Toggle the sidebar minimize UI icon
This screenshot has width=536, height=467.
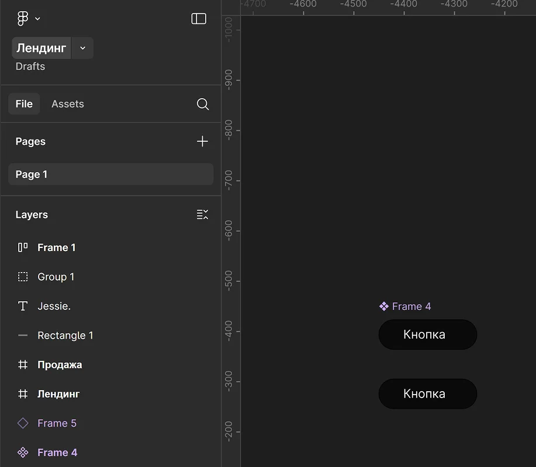pyautogui.click(x=199, y=19)
